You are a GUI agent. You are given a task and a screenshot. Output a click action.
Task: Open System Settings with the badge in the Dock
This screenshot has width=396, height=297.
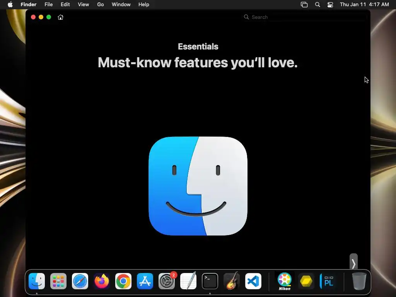tap(167, 281)
